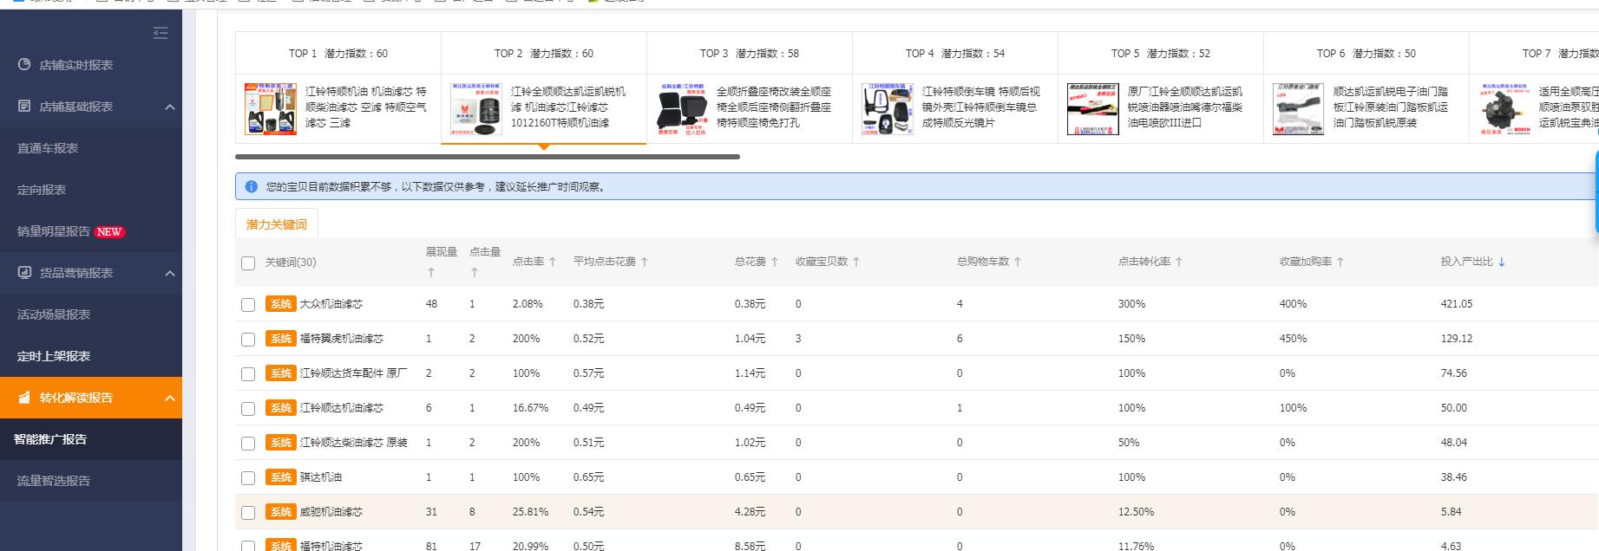This screenshot has height=551, width=1599.
Task: Collapse the sidebar with the menu toggle icon
Action: point(161,33)
